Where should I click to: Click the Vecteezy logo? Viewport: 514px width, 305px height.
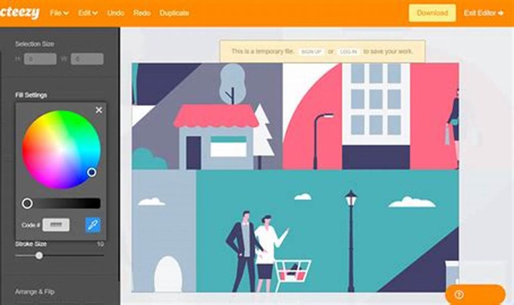point(20,13)
